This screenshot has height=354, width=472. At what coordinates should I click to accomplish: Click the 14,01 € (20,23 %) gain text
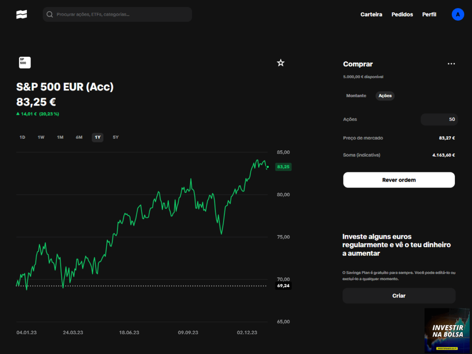[x=38, y=114]
